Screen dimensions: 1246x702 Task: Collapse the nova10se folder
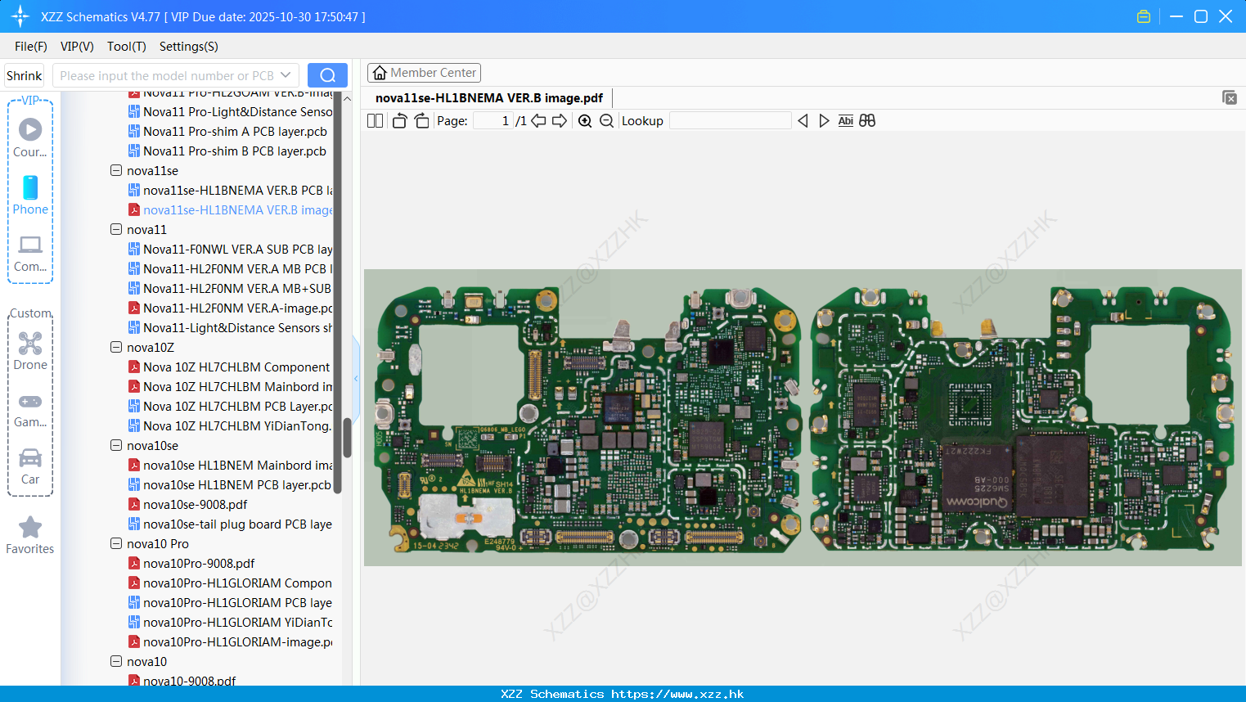116,445
